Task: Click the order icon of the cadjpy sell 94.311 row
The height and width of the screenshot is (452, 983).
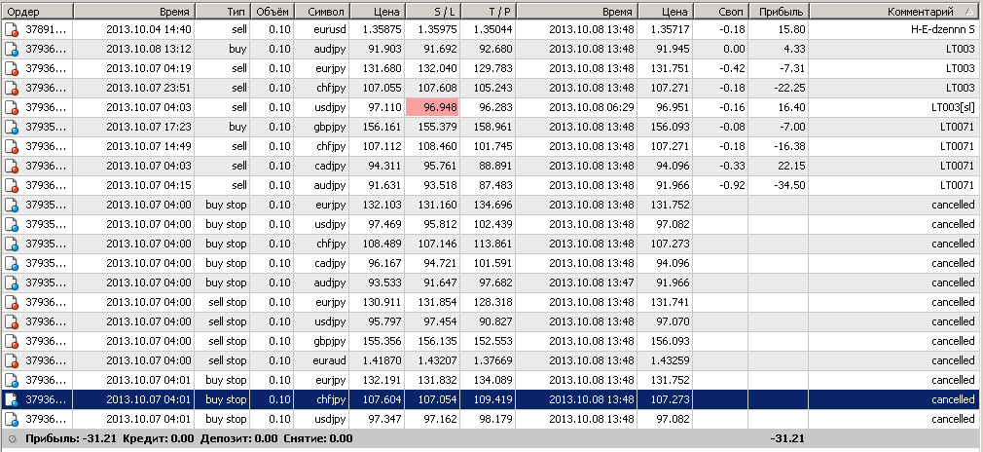Action: (12, 166)
